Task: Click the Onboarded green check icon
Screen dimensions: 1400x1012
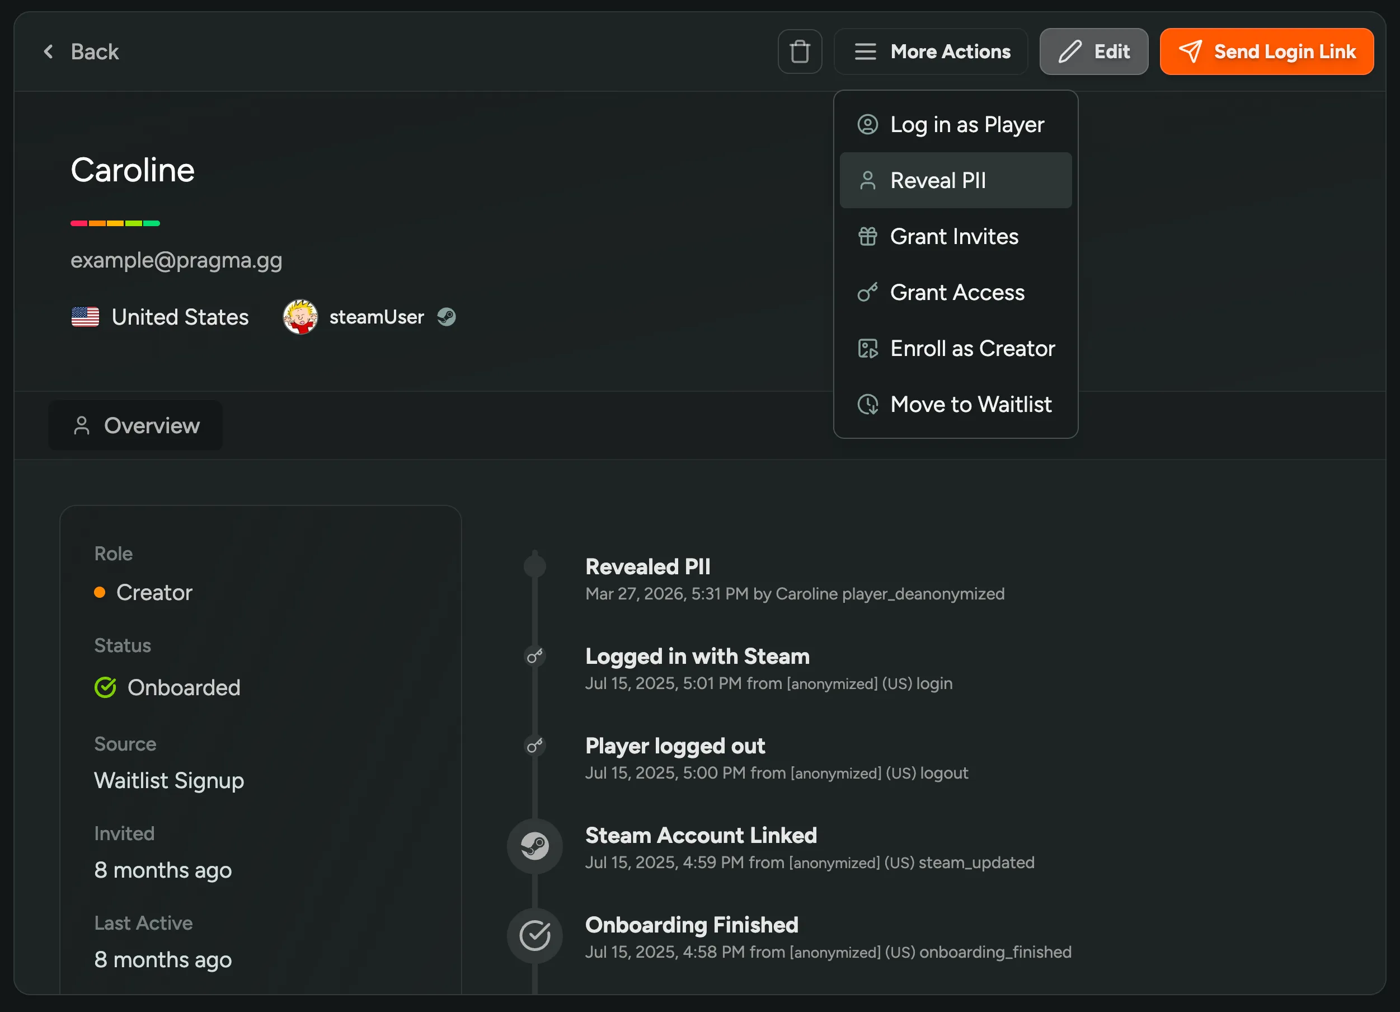Action: [105, 687]
